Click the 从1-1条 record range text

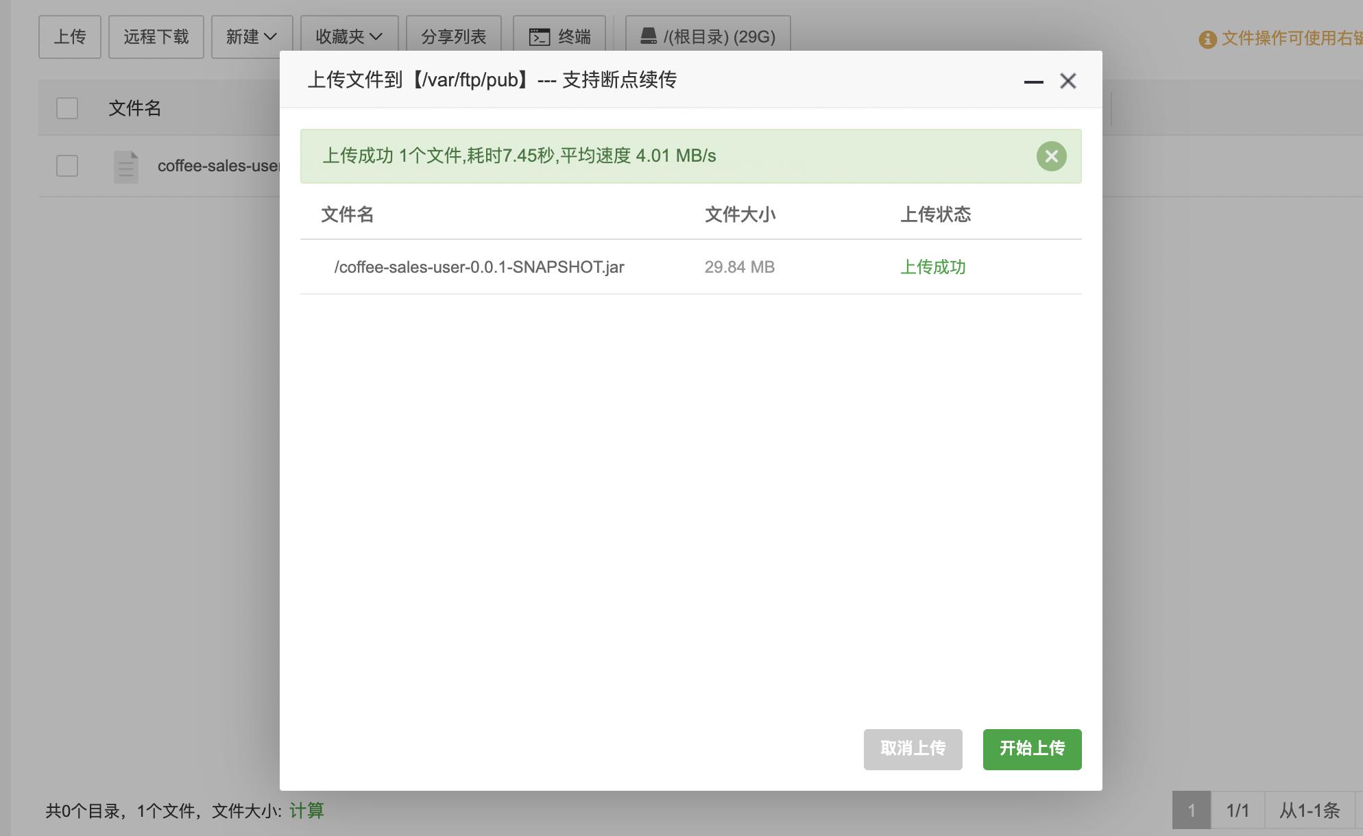pos(1310,811)
